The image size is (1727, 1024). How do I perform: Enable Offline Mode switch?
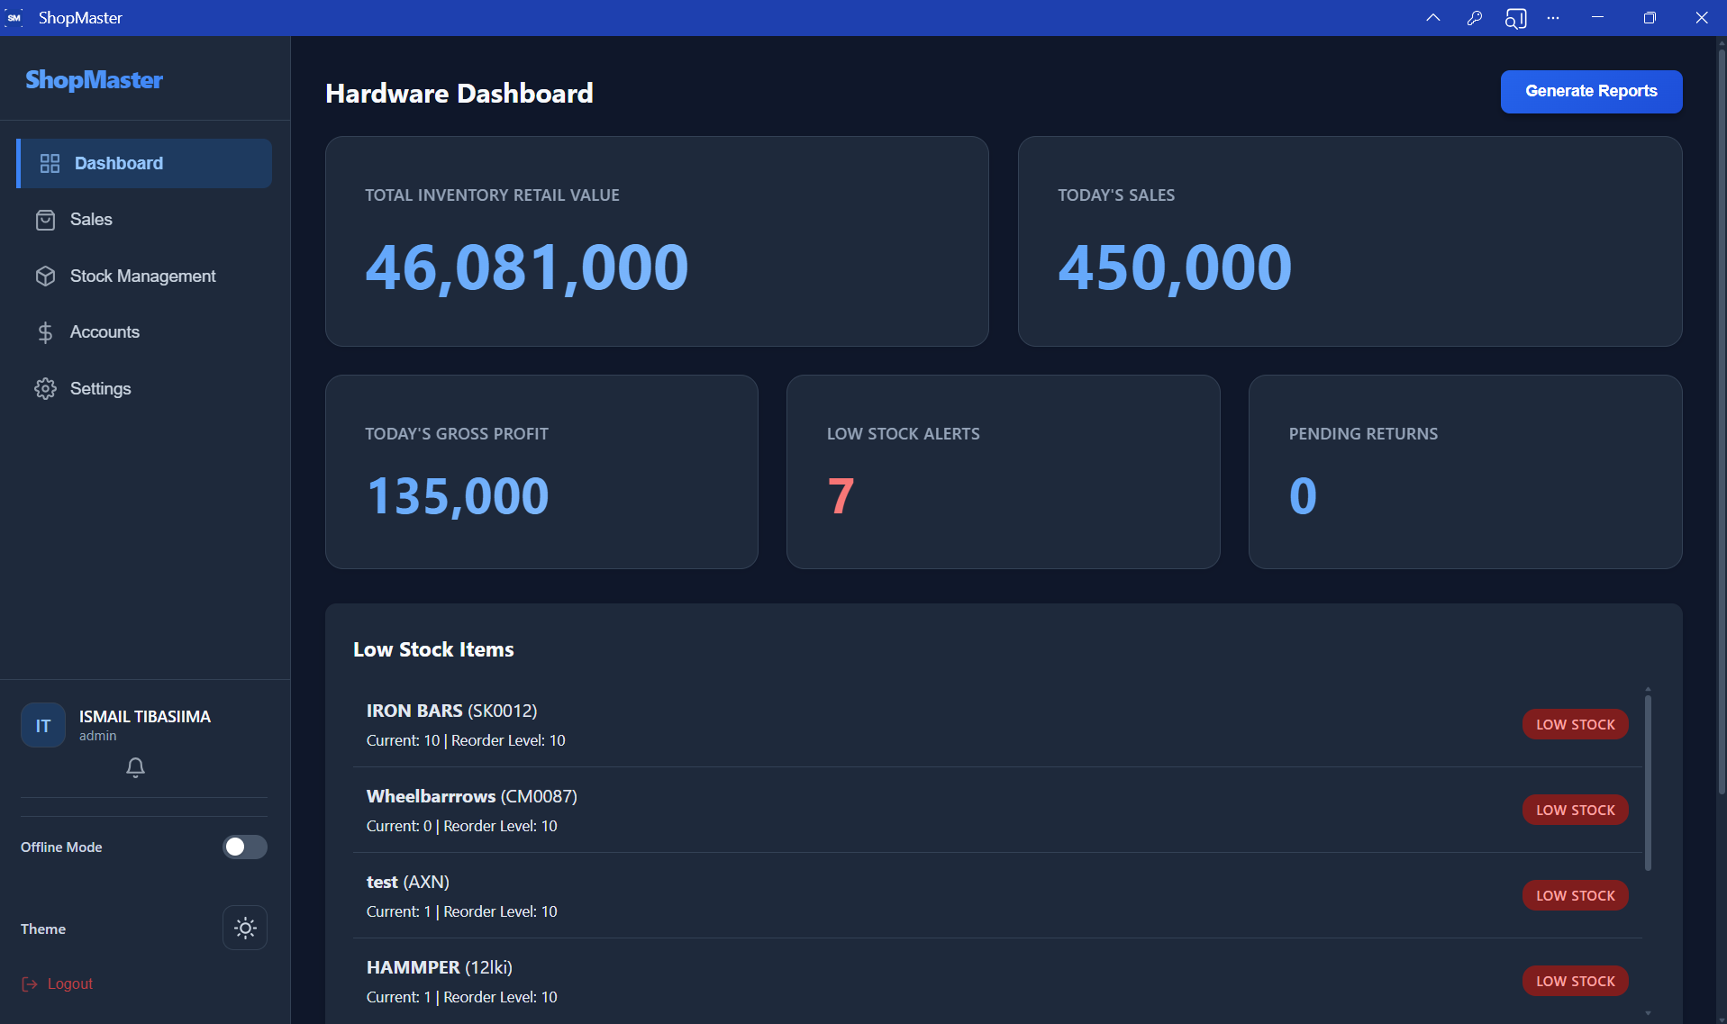tap(244, 847)
